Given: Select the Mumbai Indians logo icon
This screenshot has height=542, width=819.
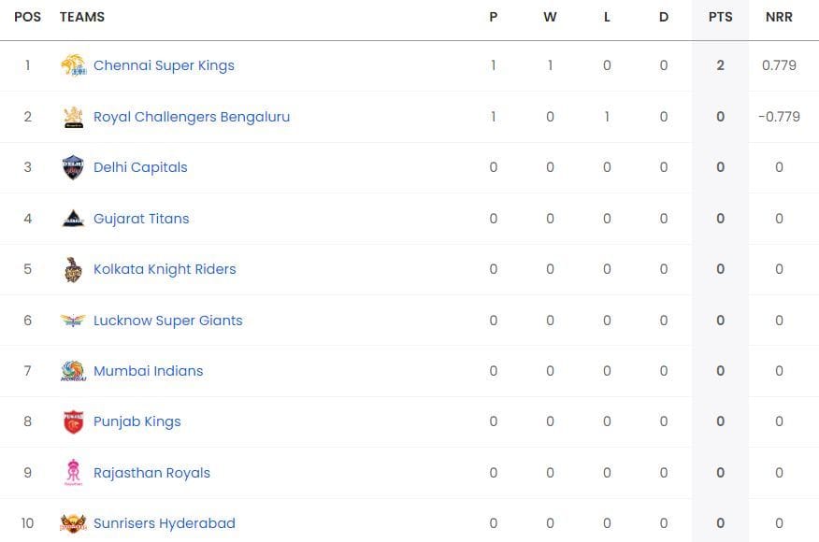Looking at the screenshot, I should click(73, 370).
